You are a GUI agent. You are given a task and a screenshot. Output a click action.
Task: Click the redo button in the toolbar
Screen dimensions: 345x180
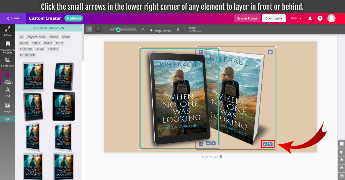[x=98, y=29]
